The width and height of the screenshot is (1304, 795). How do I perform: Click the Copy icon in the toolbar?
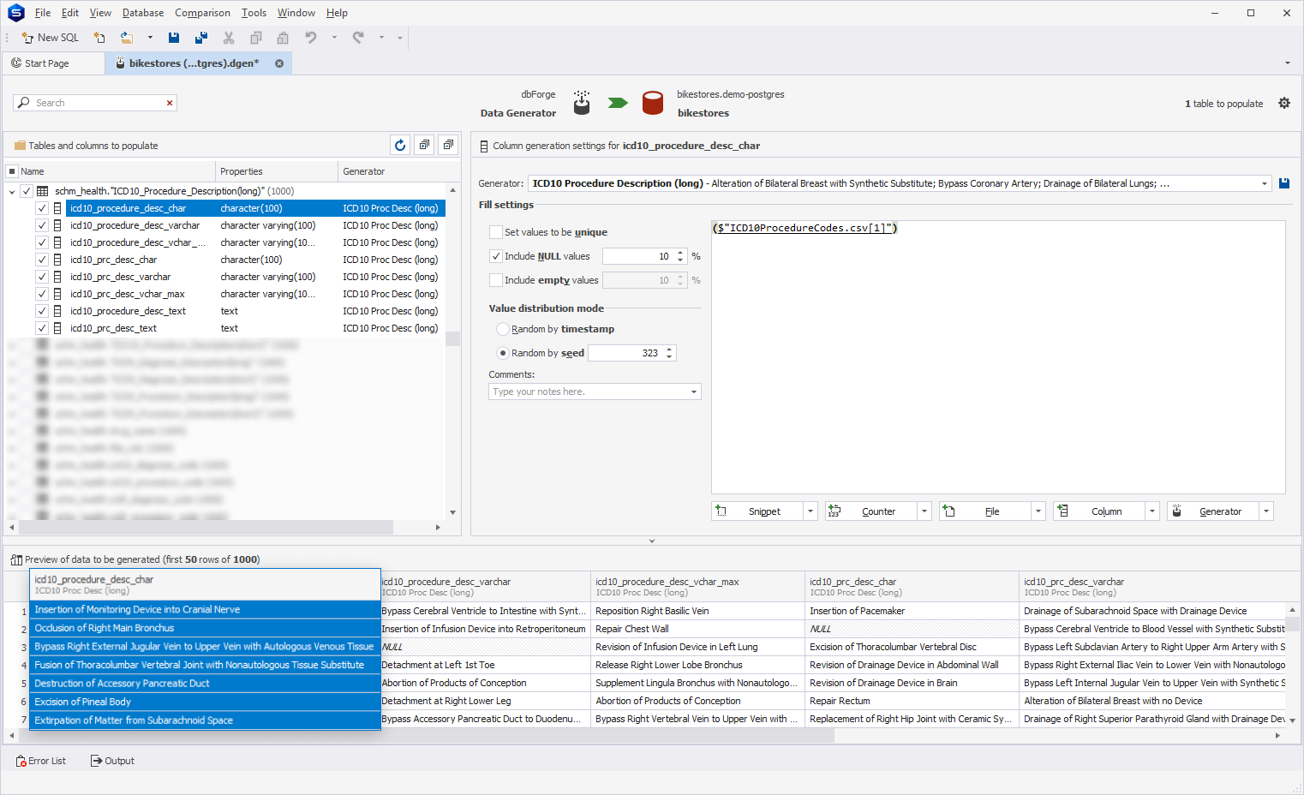(256, 38)
